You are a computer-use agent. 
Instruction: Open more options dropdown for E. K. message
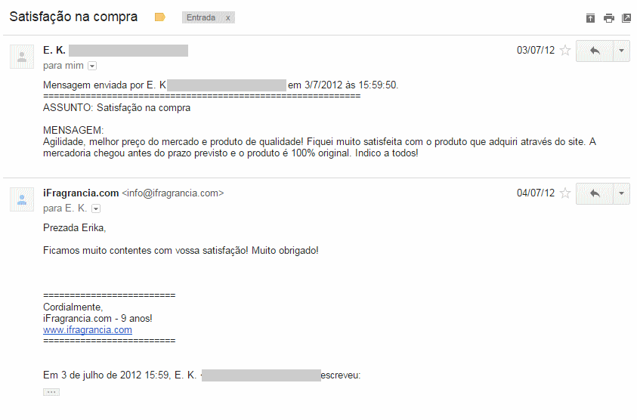point(621,51)
